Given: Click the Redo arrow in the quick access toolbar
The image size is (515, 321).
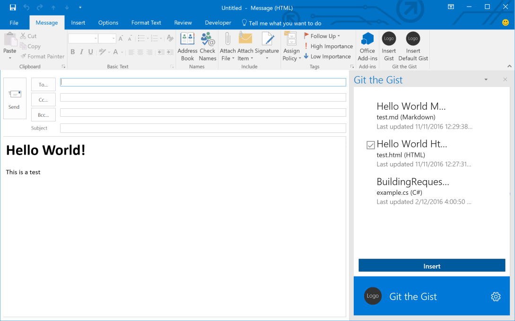Looking at the screenshot, I should pos(40,7).
